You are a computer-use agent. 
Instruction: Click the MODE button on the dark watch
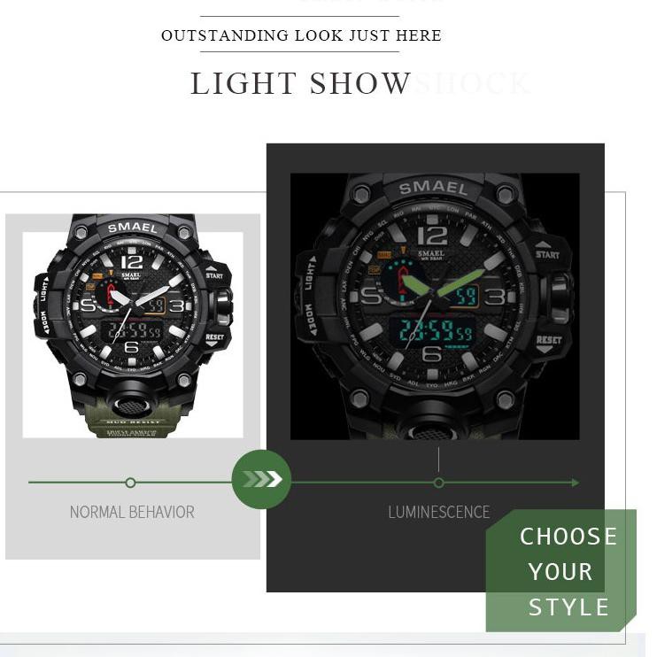311,320
